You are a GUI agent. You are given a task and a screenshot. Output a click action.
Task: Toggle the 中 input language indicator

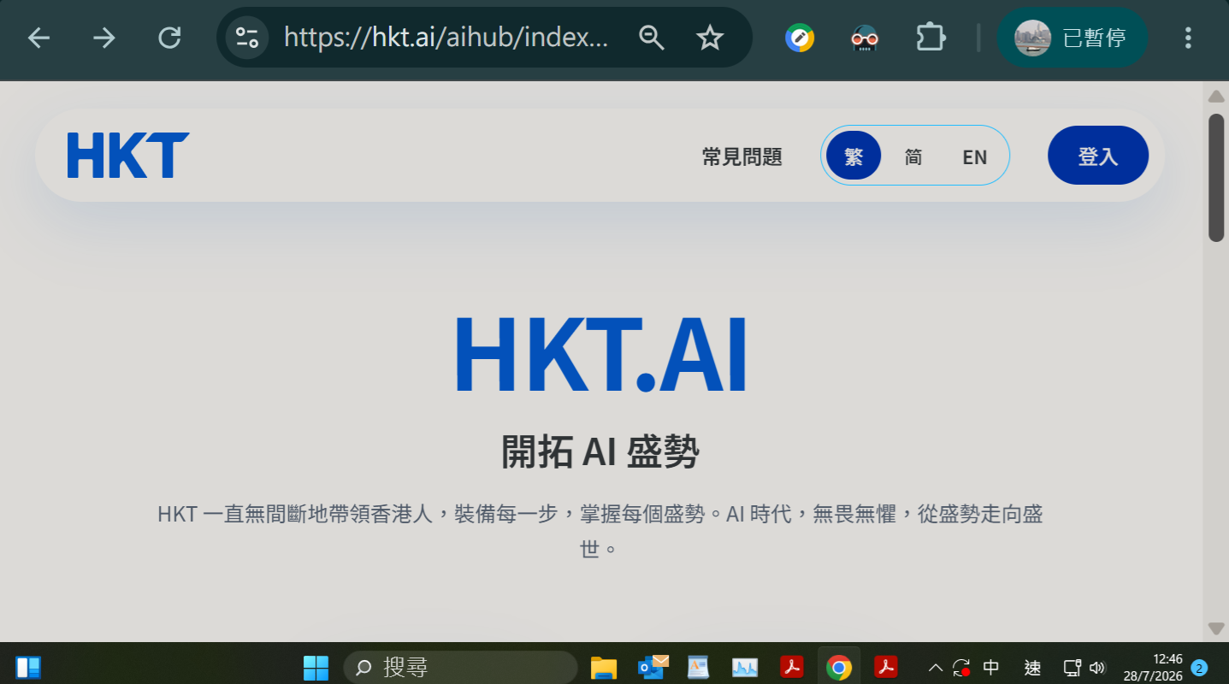pos(991,668)
